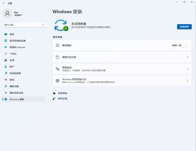Click the 辅助功能 accessibility icon
Screen dimensions: 196x151
pos(6,86)
